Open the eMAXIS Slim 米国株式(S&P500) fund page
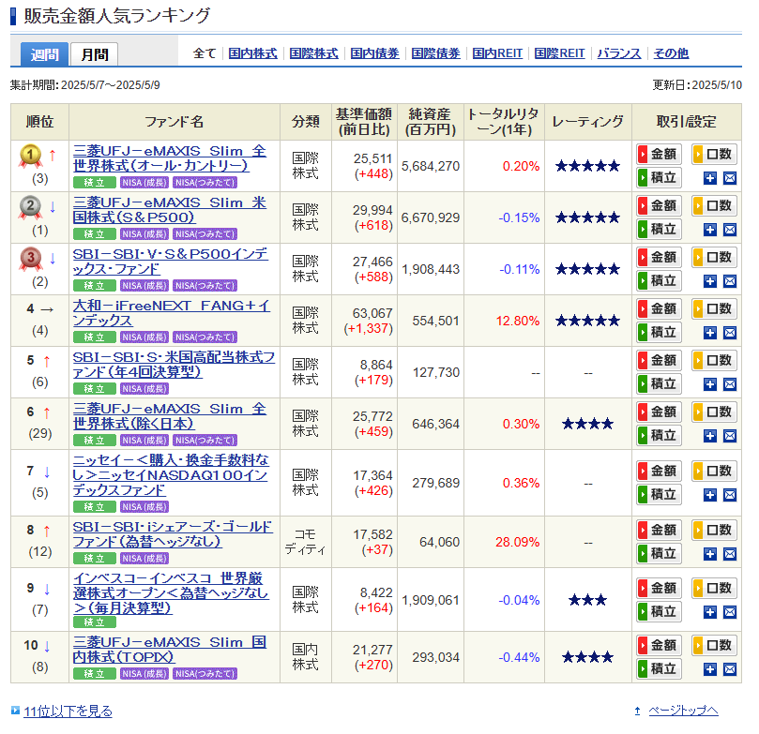The width and height of the screenshot is (759, 734). click(x=170, y=210)
